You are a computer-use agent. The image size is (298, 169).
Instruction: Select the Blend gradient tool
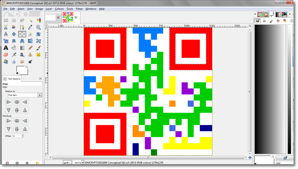pos(22,48)
